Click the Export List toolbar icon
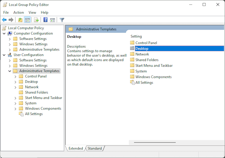225x158 pixels. tap(36, 20)
